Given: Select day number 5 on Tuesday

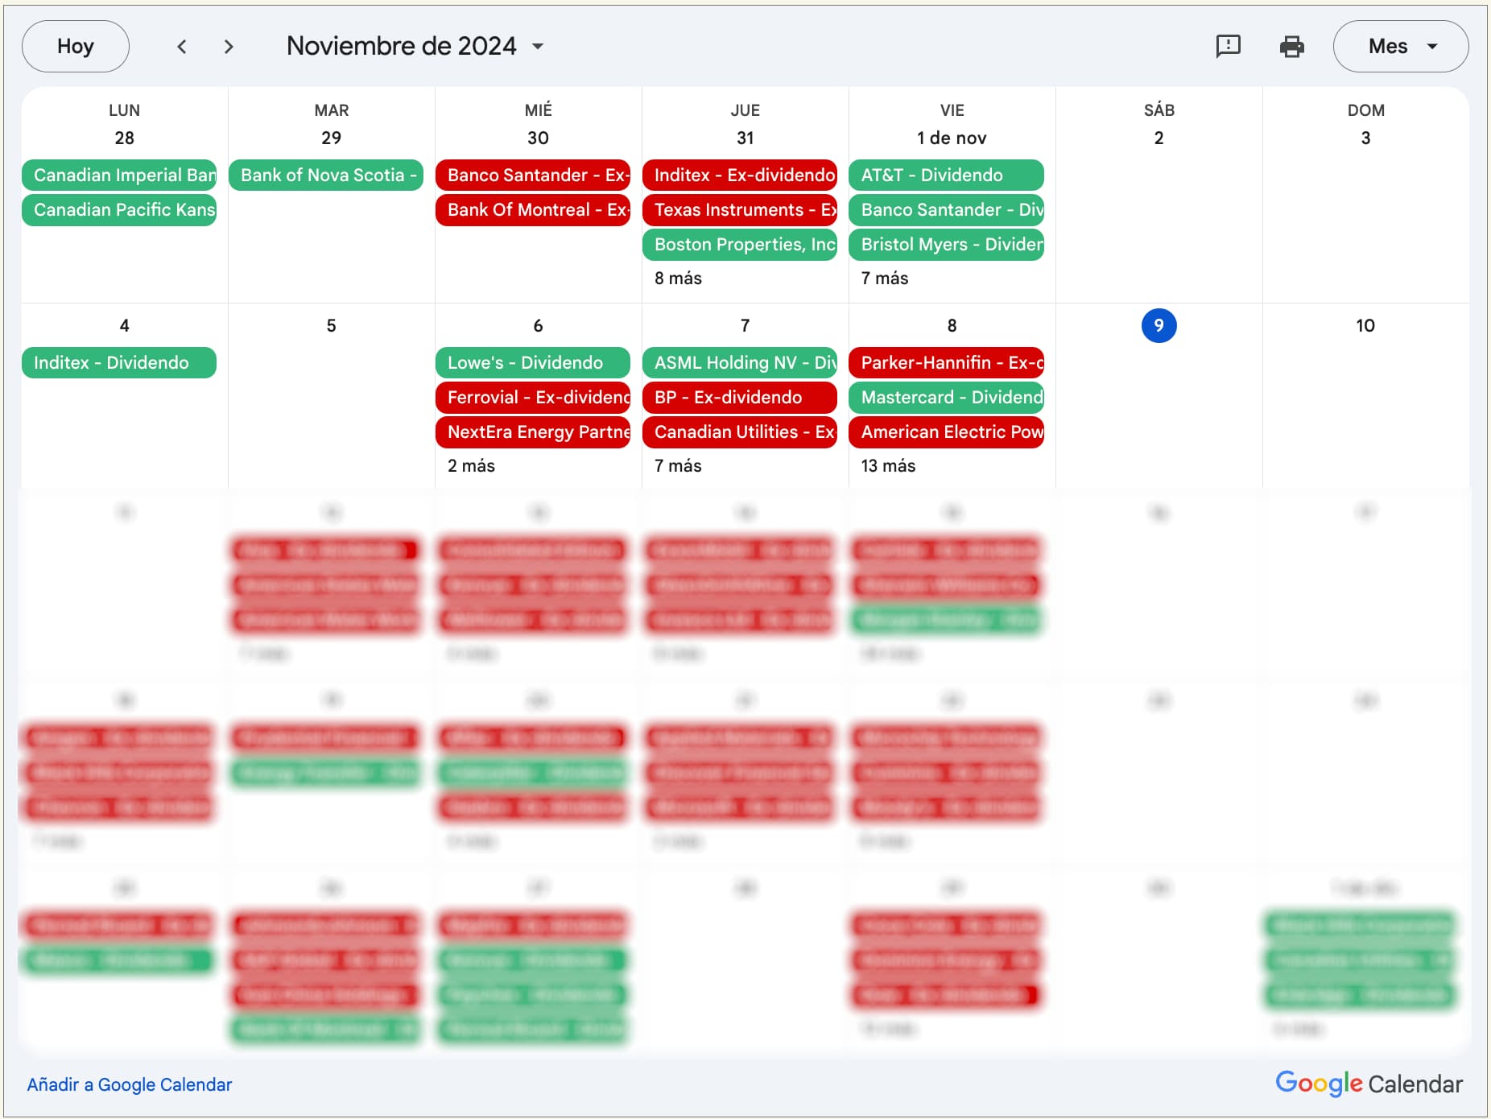Looking at the screenshot, I should (x=331, y=325).
